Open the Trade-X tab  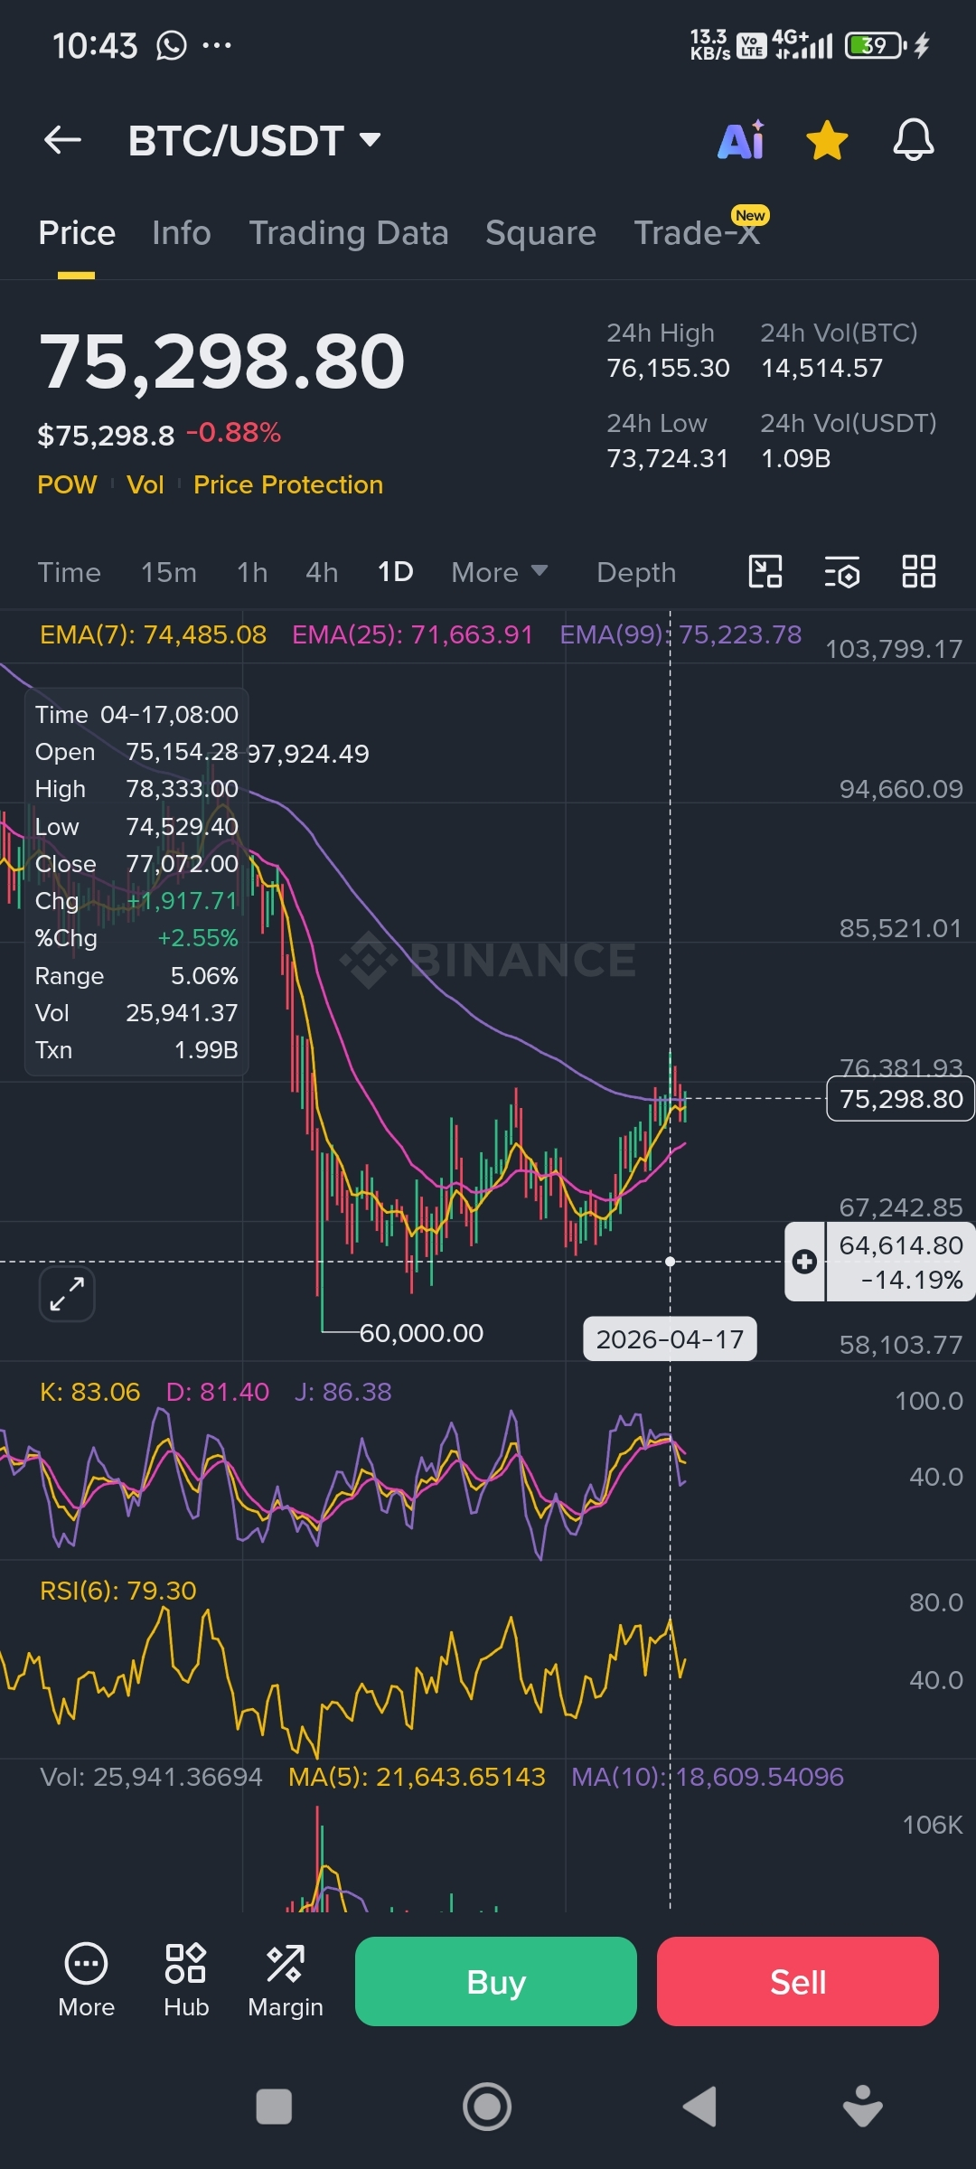pyautogui.click(x=696, y=233)
